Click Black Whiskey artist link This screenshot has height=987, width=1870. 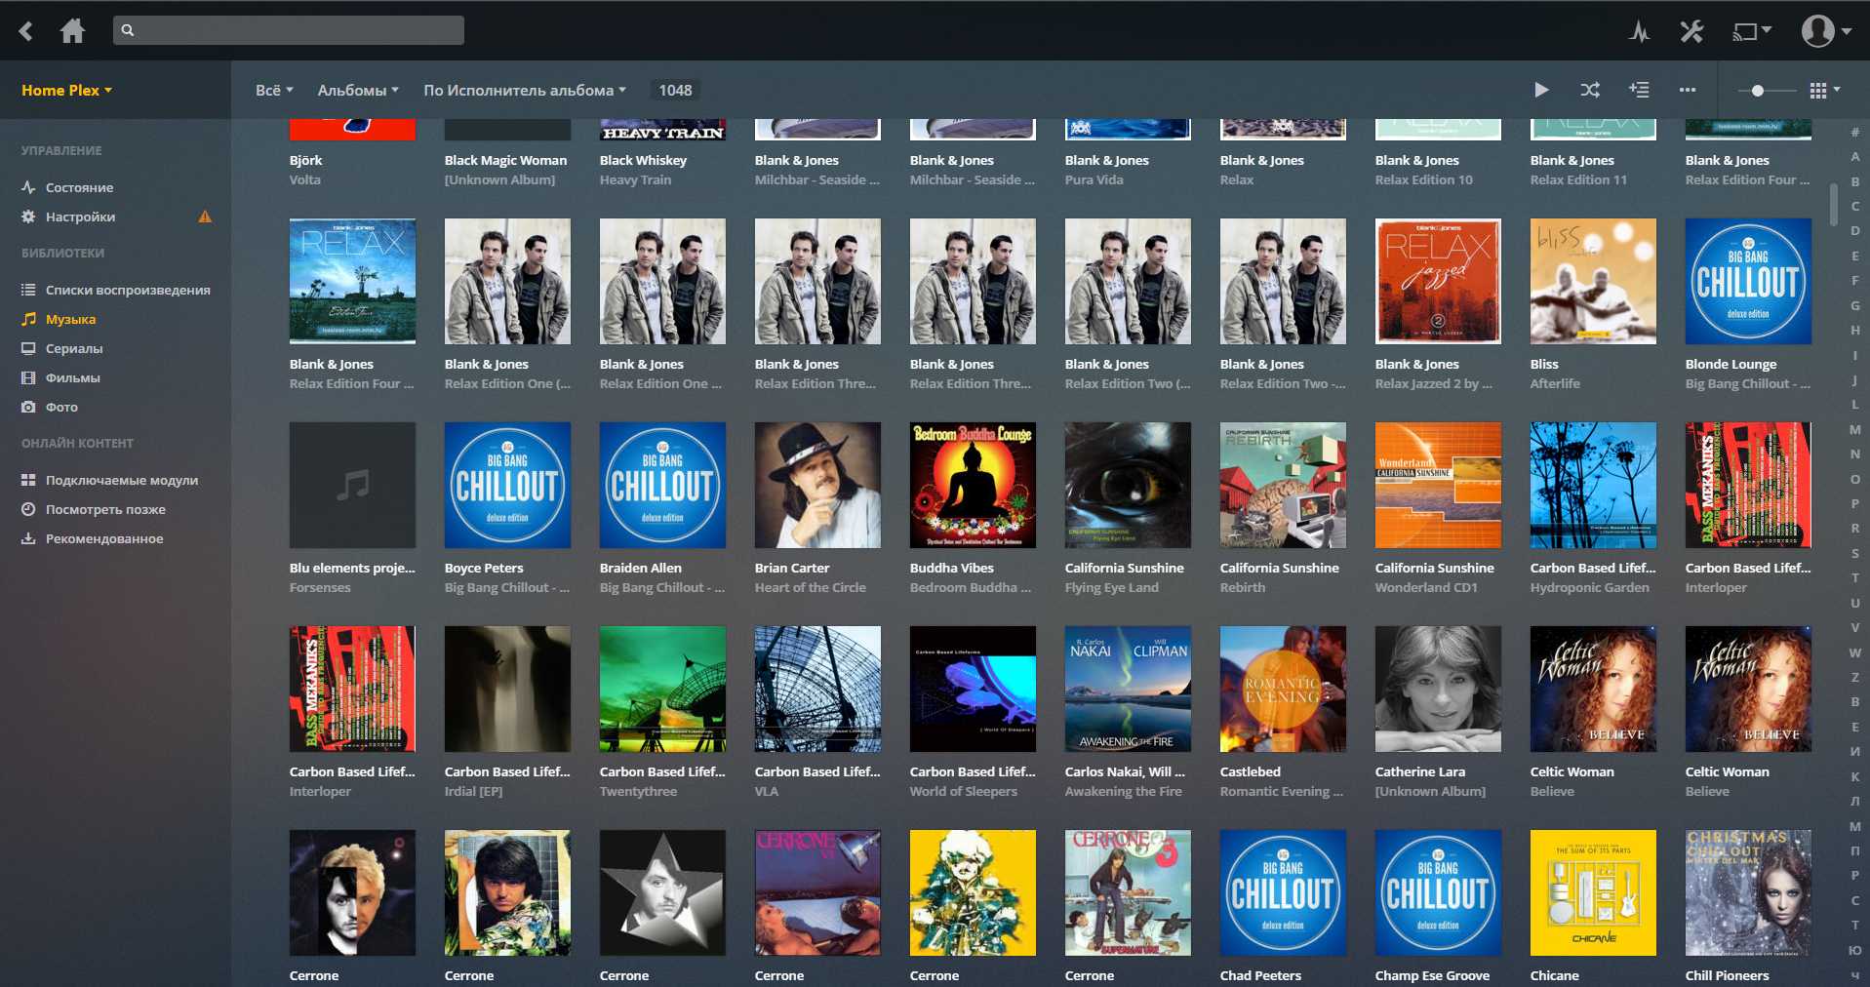point(643,160)
